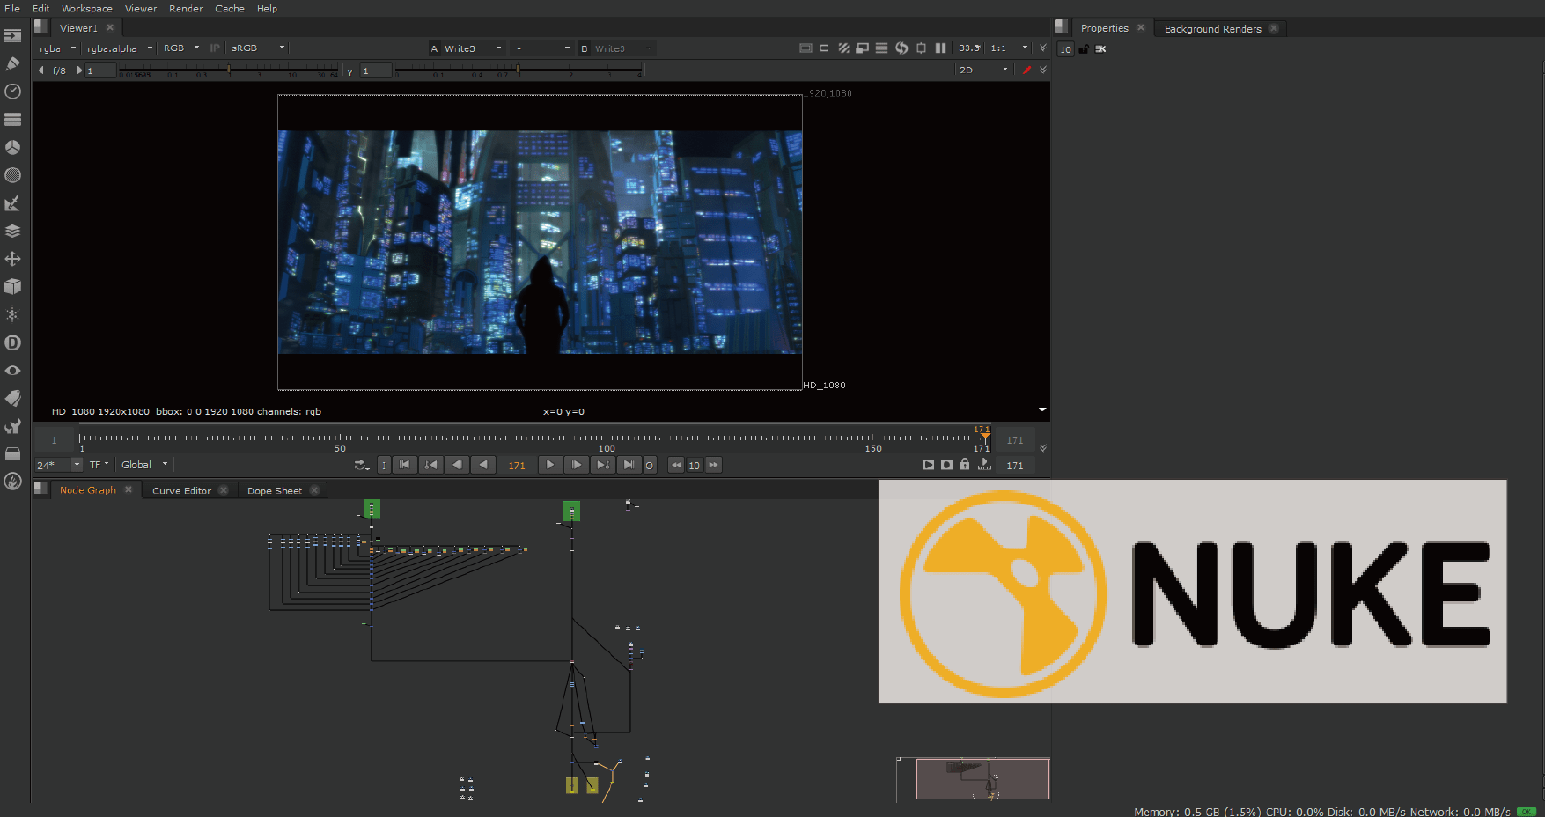Open the rgba.alpha channel dropdown
Screen dimensions: 1545x817
click(120, 48)
